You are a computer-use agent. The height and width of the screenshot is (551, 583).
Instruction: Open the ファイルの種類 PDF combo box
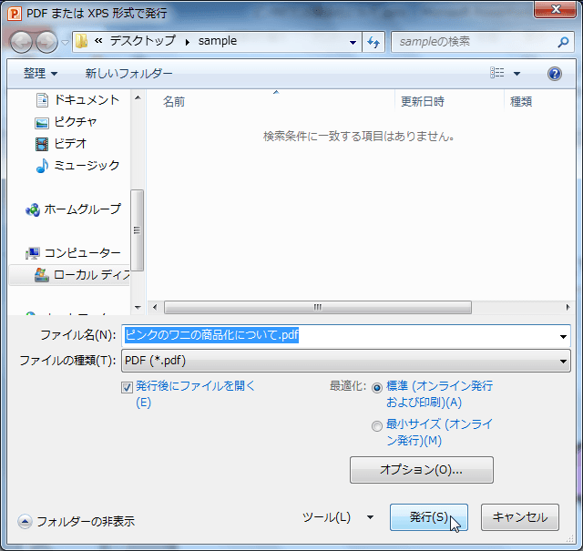(346, 361)
